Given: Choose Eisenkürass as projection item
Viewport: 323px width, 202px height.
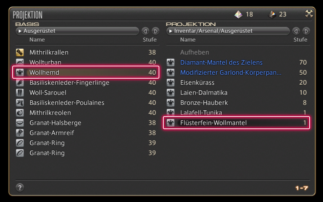Looking at the screenshot, I should pyautogui.click(x=197, y=83).
